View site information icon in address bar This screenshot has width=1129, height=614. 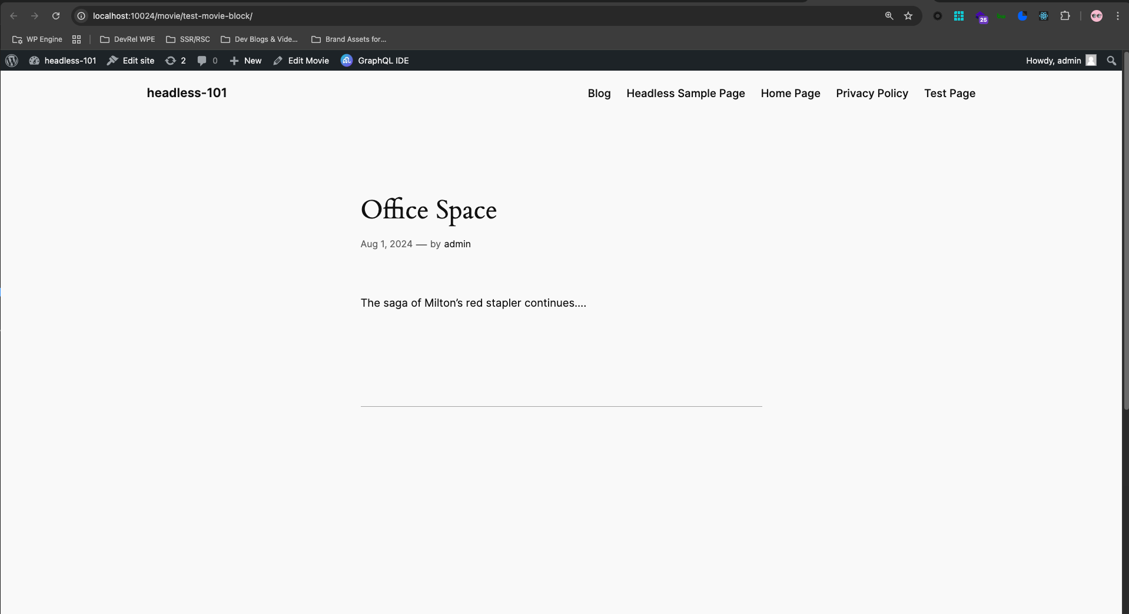[82, 16]
